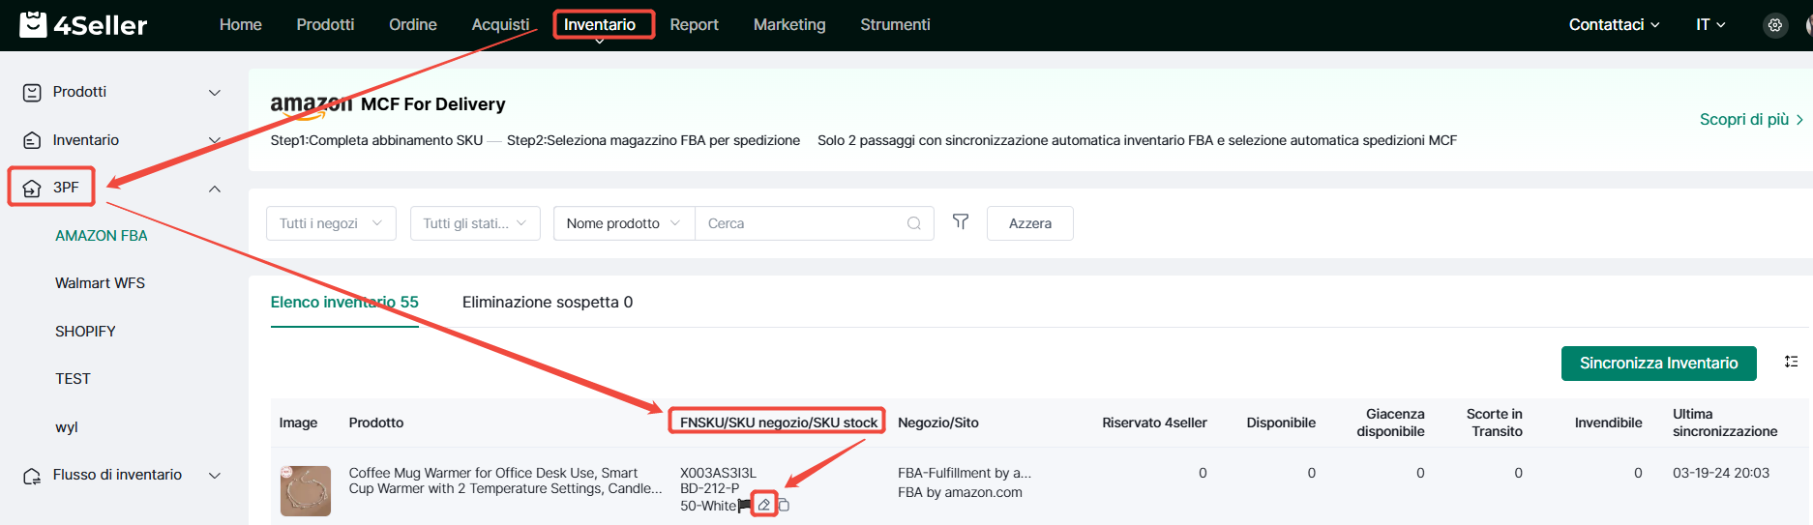Click the funnel filter icon

(960, 222)
